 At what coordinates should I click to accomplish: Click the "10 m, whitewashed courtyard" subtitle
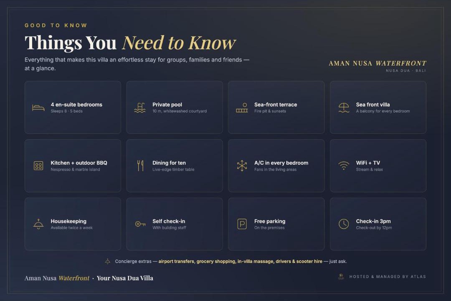point(180,111)
